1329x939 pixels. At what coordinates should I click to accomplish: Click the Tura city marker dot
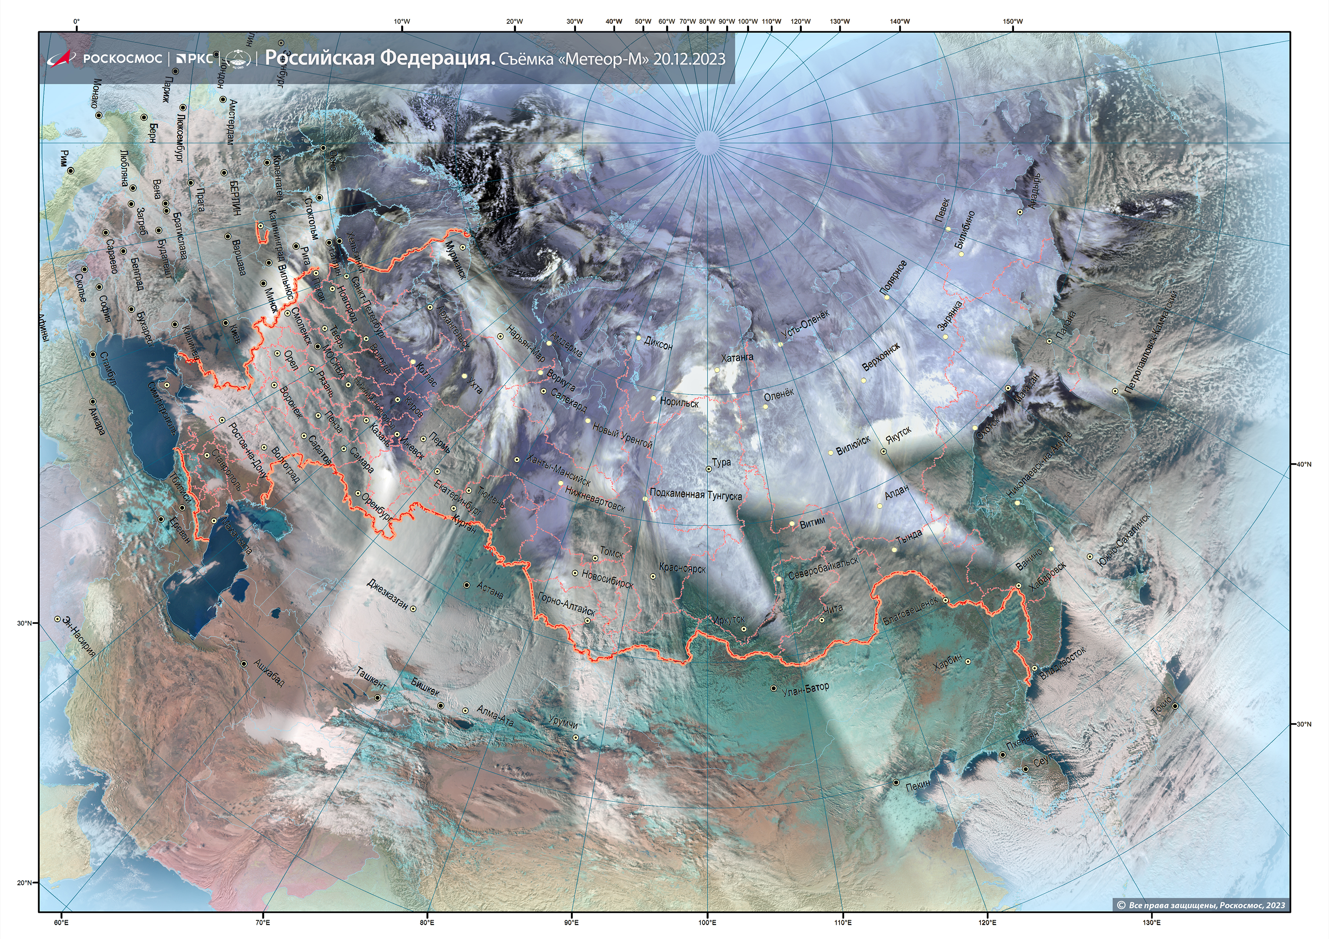709,469
